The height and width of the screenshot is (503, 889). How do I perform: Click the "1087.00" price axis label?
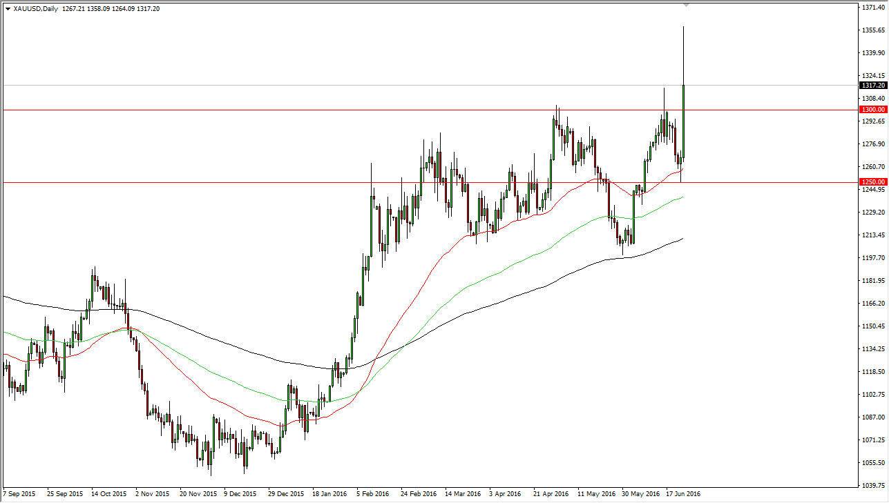click(x=873, y=417)
